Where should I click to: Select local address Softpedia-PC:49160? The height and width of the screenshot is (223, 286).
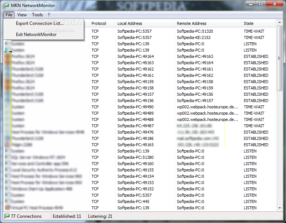tap(136, 164)
